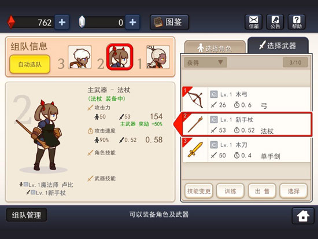Expand the 获得 sort dropdown

pos(205,62)
